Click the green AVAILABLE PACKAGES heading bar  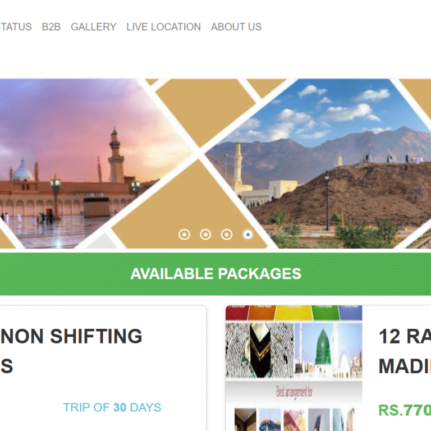pyautogui.click(x=215, y=274)
